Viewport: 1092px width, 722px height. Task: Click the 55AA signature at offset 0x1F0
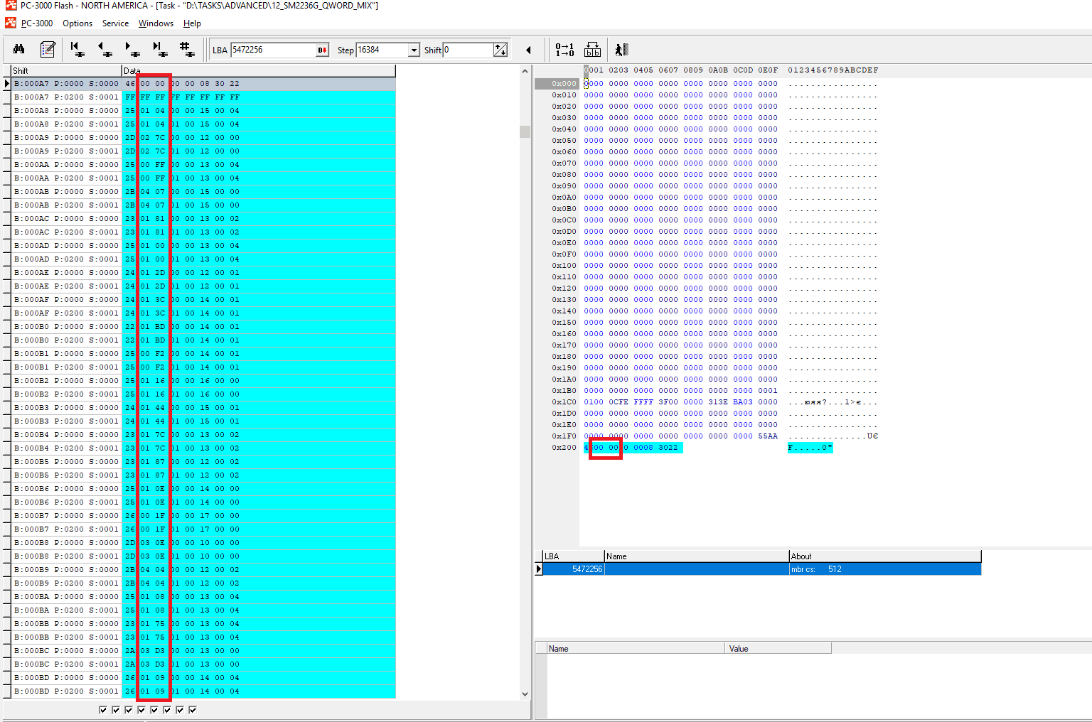[x=768, y=436]
